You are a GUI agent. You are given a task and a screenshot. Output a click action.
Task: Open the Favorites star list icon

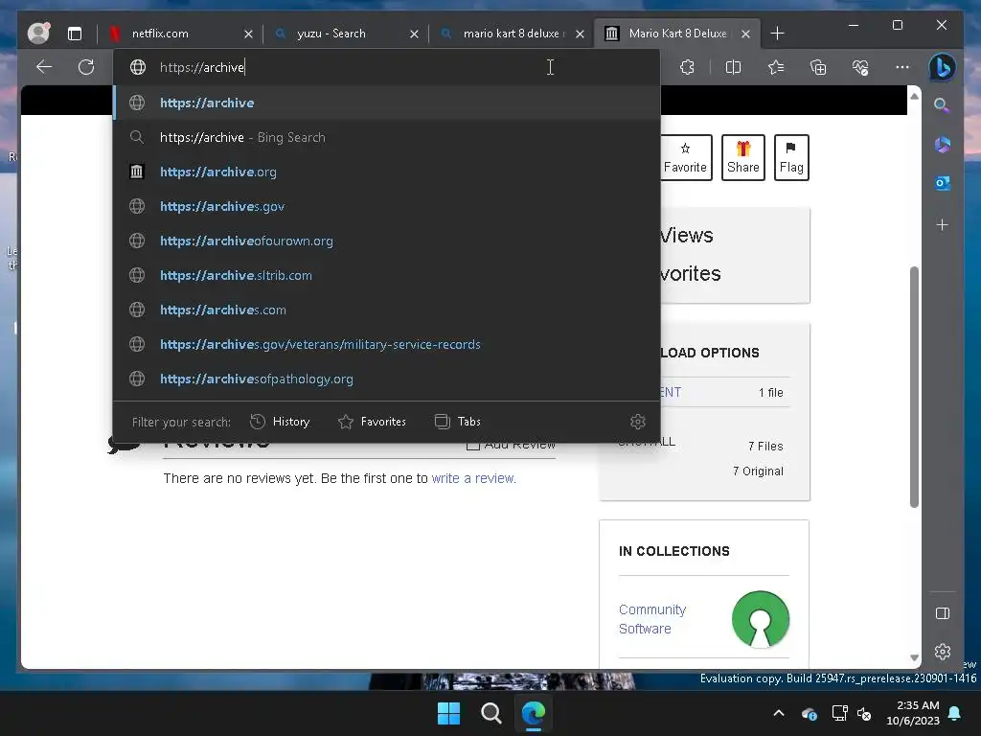[x=776, y=67]
